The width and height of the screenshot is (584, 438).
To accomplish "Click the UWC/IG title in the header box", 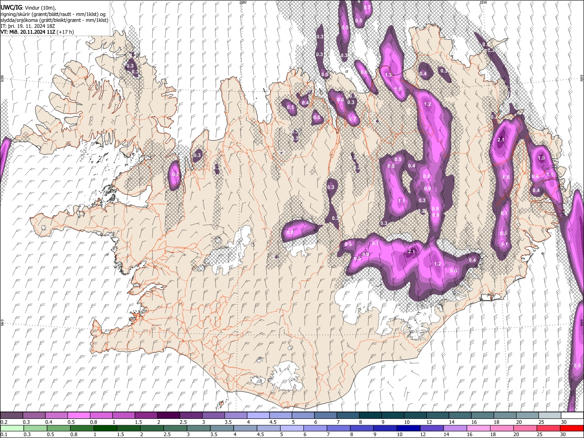I will pos(11,8).
